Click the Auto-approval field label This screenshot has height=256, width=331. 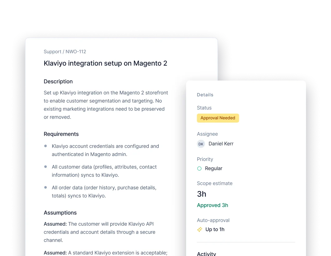pos(213,220)
